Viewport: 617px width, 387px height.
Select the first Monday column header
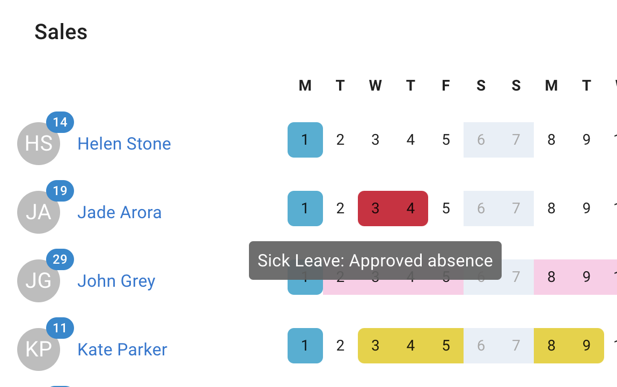[305, 86]
